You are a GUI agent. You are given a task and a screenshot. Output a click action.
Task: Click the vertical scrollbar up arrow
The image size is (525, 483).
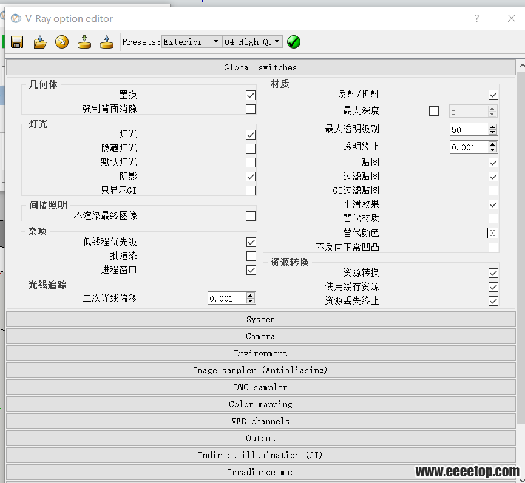pos(521,66)
